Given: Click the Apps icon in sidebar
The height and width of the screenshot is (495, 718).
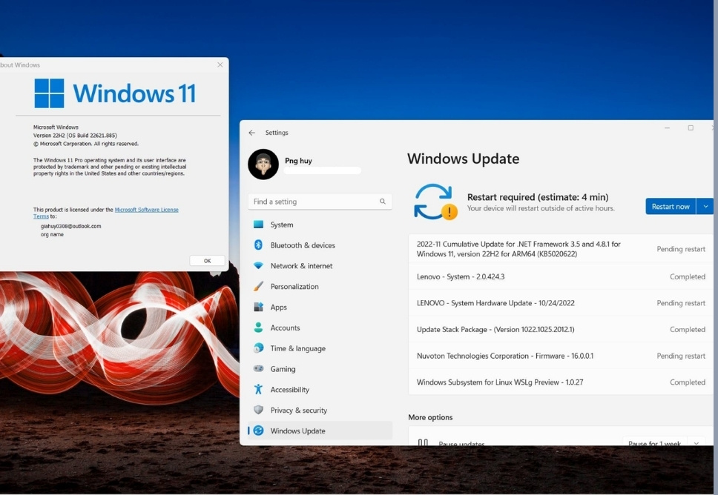Looking at the screenshot, I should [258, 307].
